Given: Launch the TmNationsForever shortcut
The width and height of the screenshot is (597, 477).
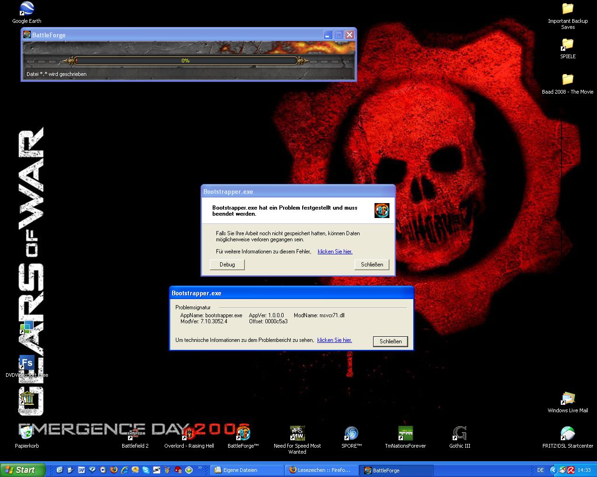Looking at the screenshot, I should click(405, 437).
